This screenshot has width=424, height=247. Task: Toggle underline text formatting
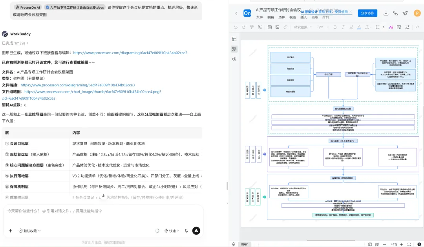click(351, 27)
